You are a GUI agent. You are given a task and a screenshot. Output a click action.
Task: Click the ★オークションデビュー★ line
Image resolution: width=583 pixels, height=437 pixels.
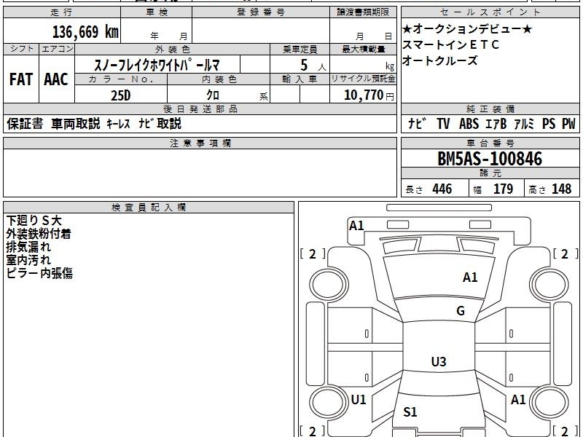(x=467, y=28)
